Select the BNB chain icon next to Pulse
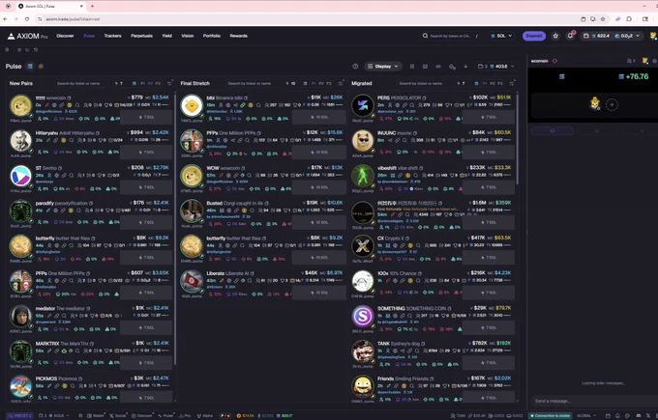Screen dimensions: 658x420 click(41, 67)
